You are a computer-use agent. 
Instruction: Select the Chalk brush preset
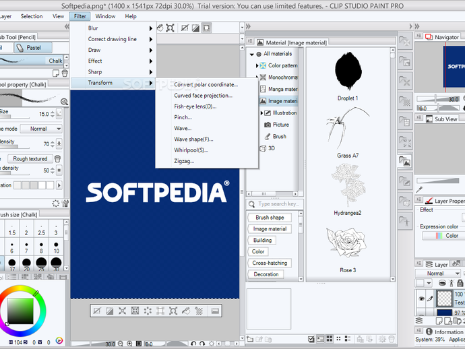tap(31, 61)
